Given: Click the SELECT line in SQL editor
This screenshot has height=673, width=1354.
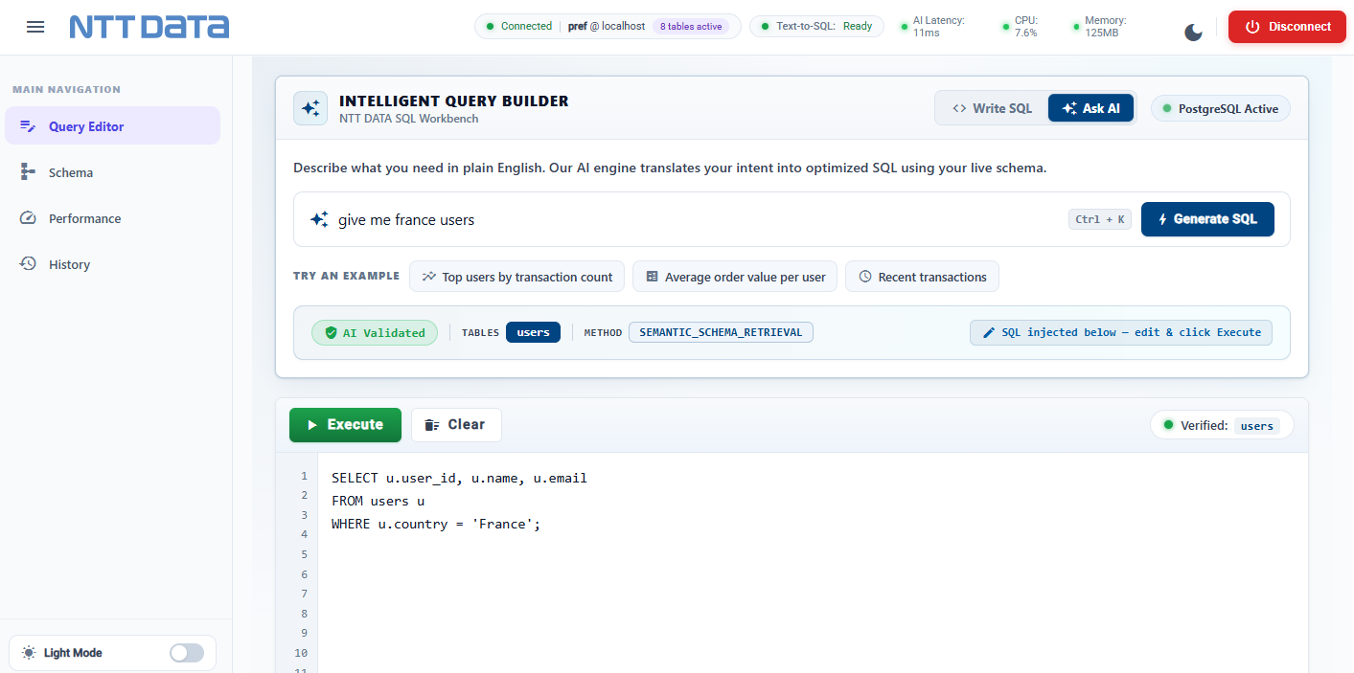Looking at the screenshot, I should tap(459, 478).
